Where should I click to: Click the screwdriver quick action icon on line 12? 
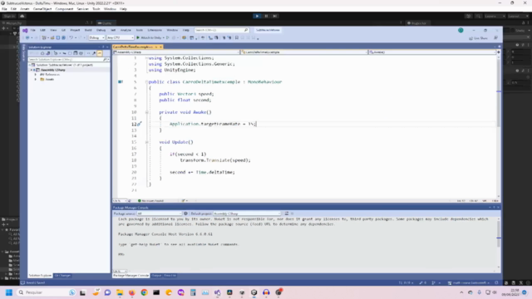coord(139,124)
